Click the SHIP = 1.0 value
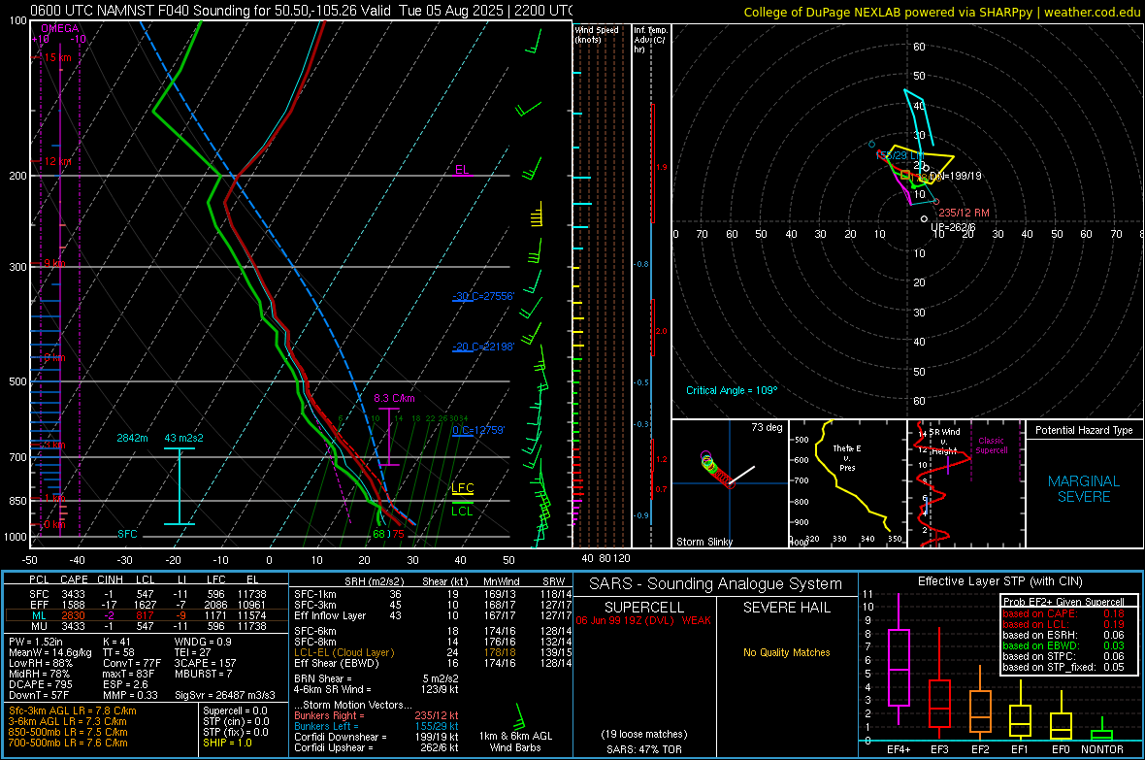Screen dimensions: 1145x760 pyautogui.click(x=227, y=743)
